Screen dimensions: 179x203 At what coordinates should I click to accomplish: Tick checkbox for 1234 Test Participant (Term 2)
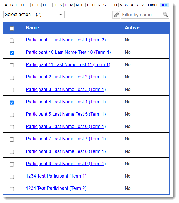click(x=12, y=189)
